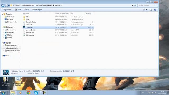Click Grabar in the toolbar

pos(27,10)
